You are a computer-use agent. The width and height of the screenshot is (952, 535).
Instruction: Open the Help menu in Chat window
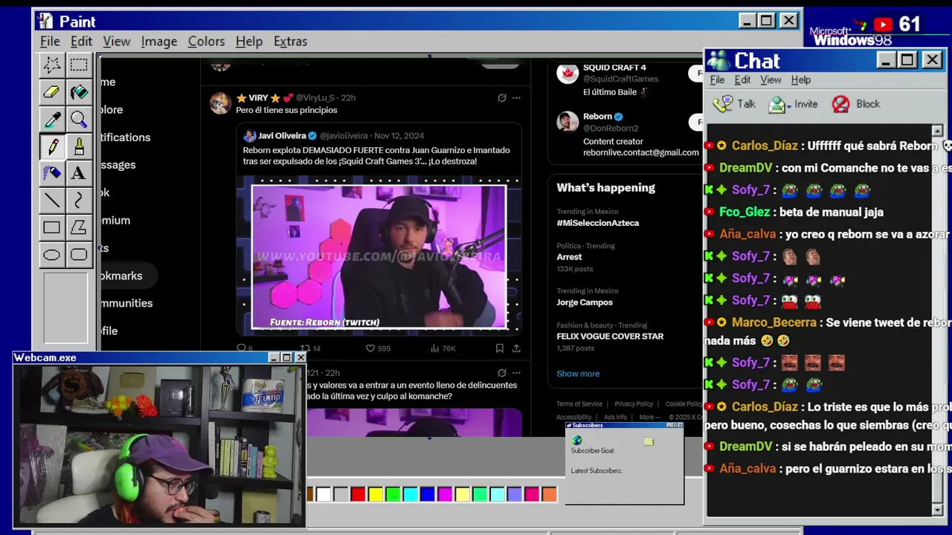pyautogui.click(x=801, y=80)
